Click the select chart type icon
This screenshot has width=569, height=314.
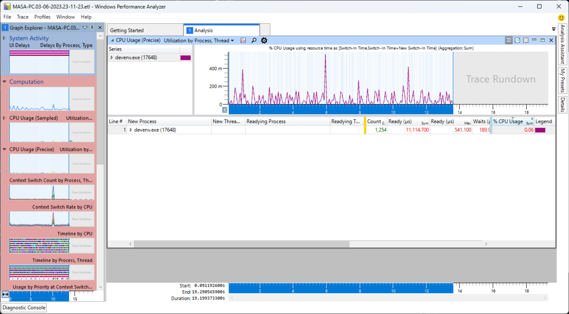point(243,41)
